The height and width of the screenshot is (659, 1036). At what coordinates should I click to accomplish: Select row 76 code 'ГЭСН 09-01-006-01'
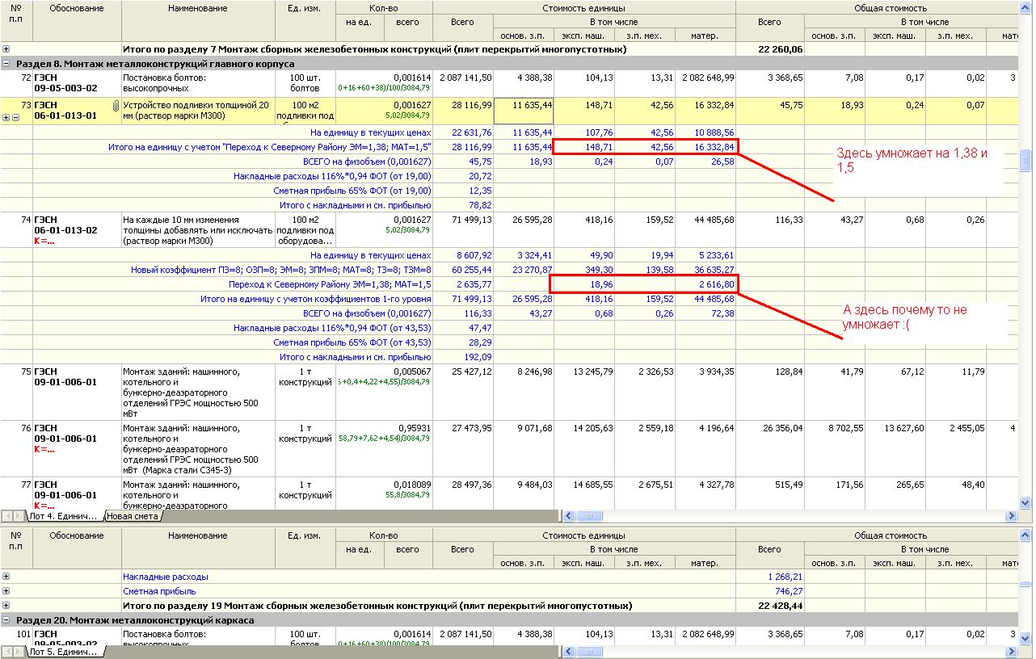pos(65,434)
